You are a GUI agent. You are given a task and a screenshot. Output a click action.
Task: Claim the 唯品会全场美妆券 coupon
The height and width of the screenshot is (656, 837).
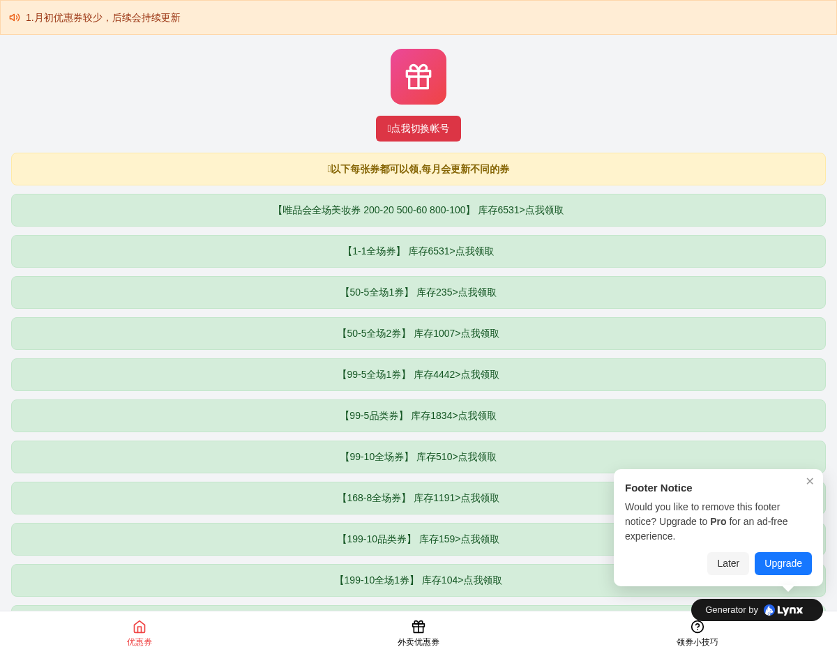click(418, 210)
